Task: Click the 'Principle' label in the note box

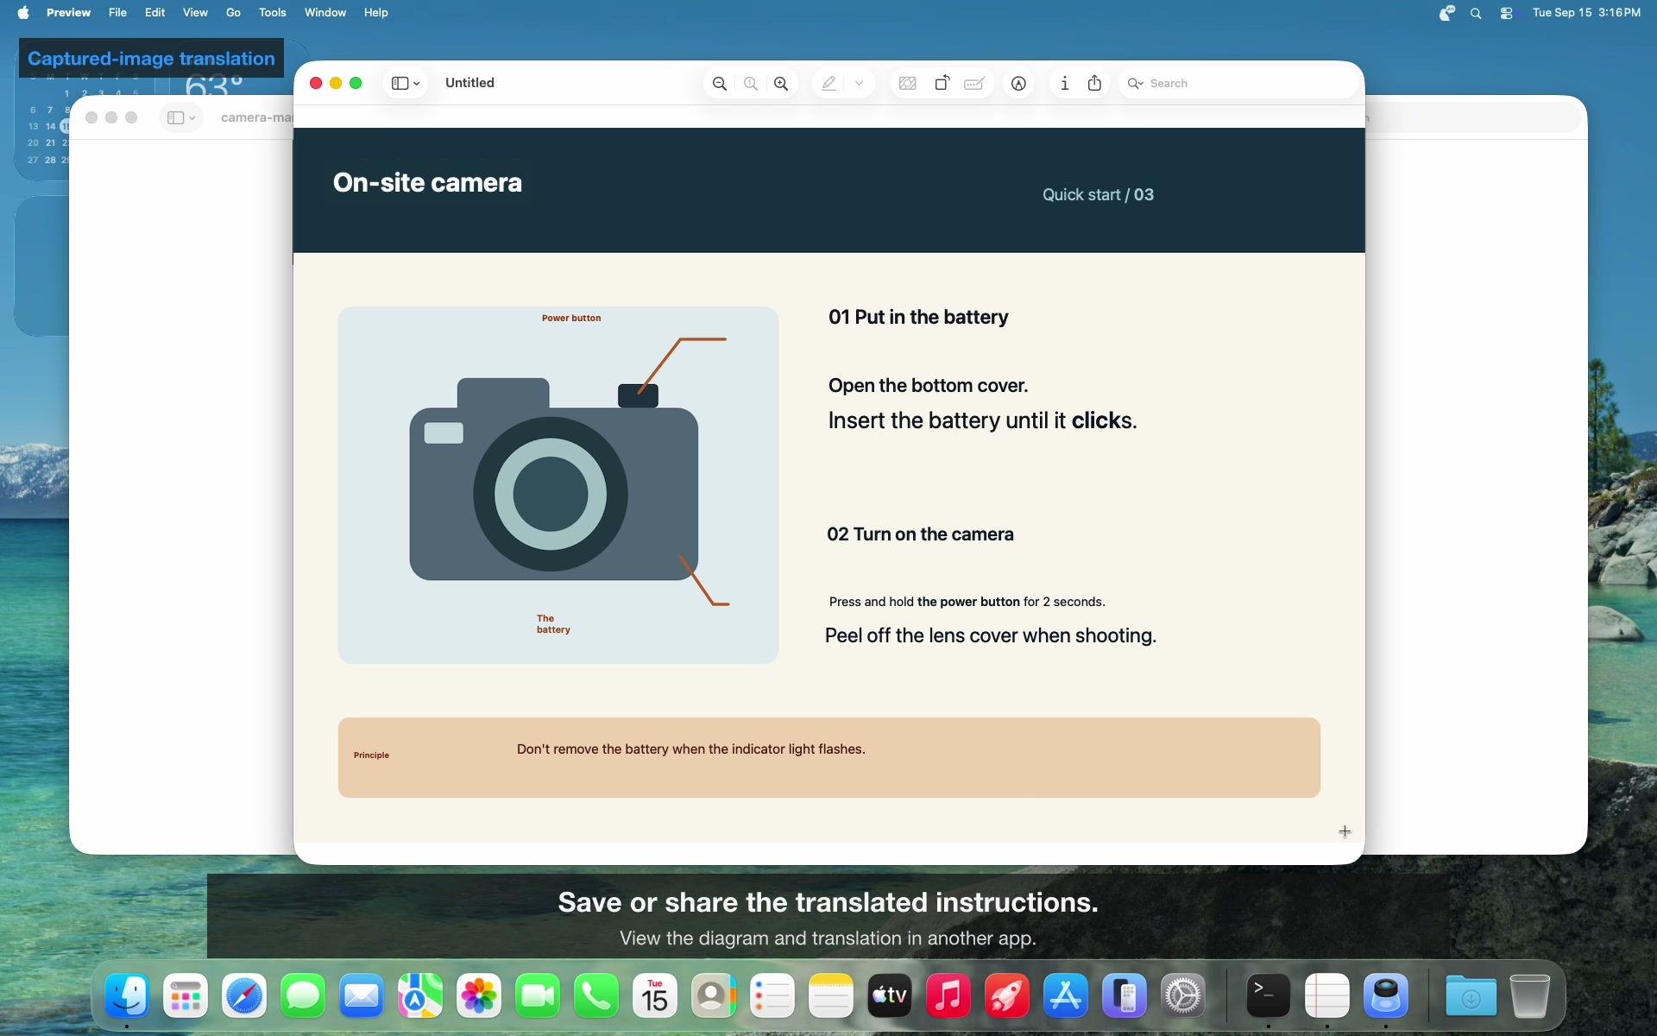Action: tap(371, 755)
